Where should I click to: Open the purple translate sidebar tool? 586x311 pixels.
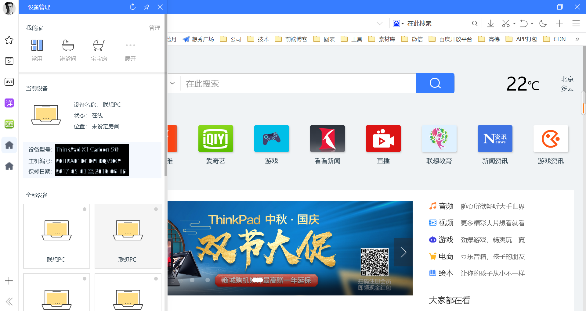coord(9,103)
